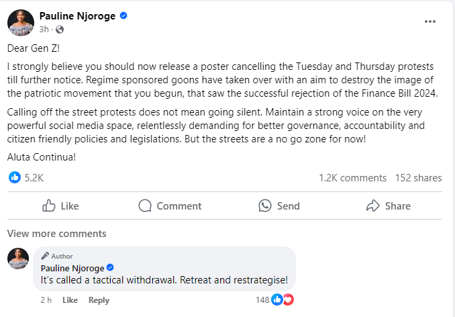This screenshot has height=317, width=455.
Task: Open the 1.2K comments list
Action: [352, 178]
